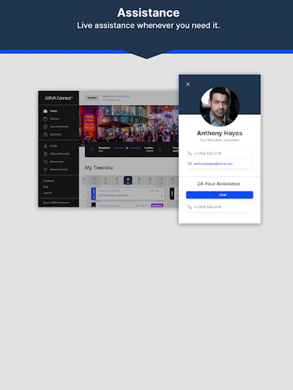Click the Bangalore origin pin icon
This screenshot has width=293, height=390.
(92, 149)
